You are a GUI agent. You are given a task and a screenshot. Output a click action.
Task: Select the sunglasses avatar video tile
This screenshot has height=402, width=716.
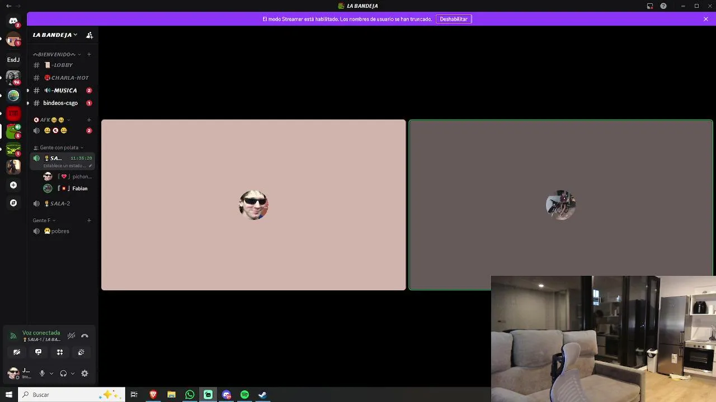(253, 205)
